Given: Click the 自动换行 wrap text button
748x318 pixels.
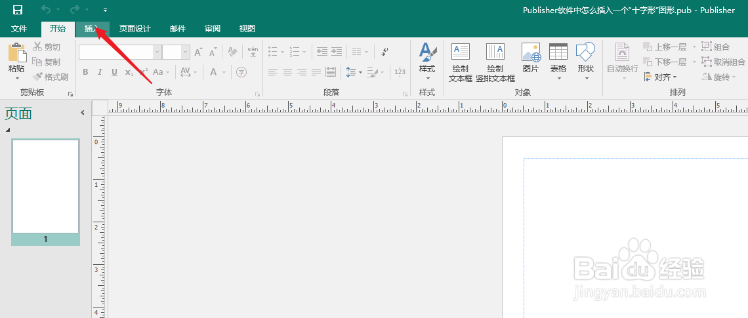Looking at the screenshot, I should (x=622, y=62).
